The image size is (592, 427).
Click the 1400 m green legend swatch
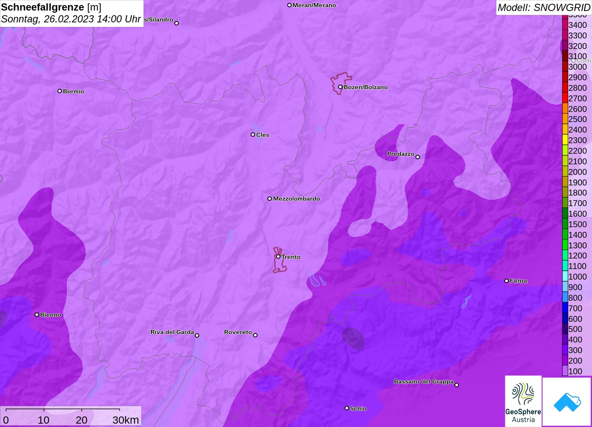pos(565,234)
